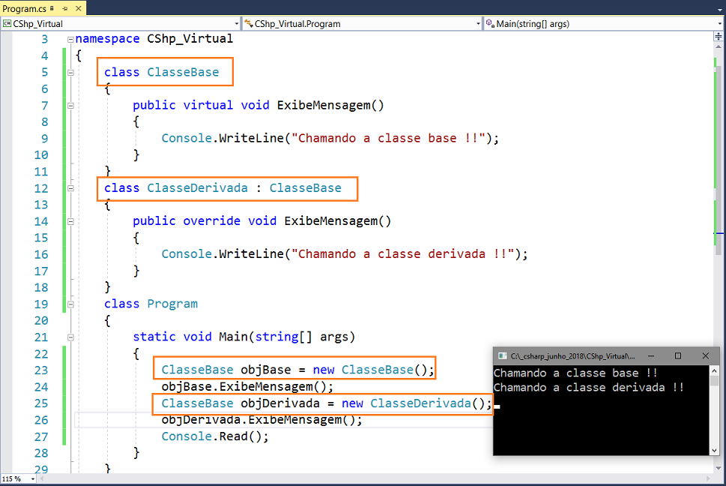Click the string "Chamando a classe derivada !!" in code
726x486 pixels.
403,254
